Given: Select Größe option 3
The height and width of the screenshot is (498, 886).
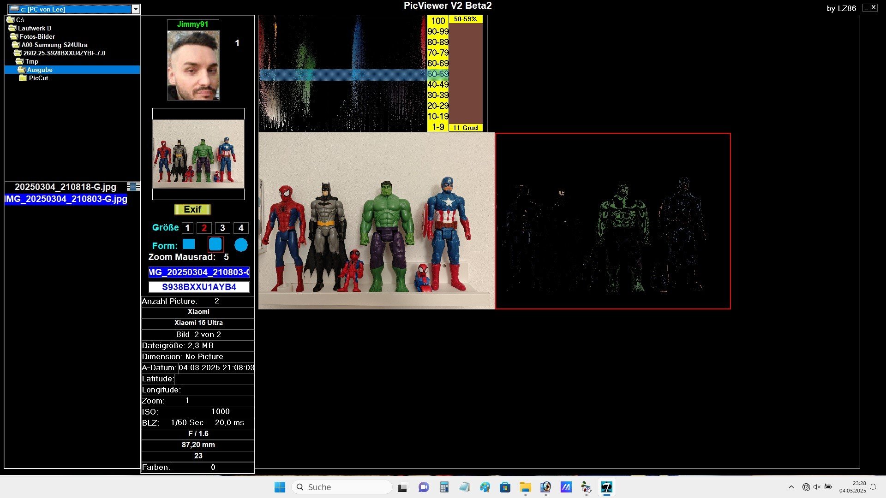Looking at the screenshot, I should coord(222,228).
